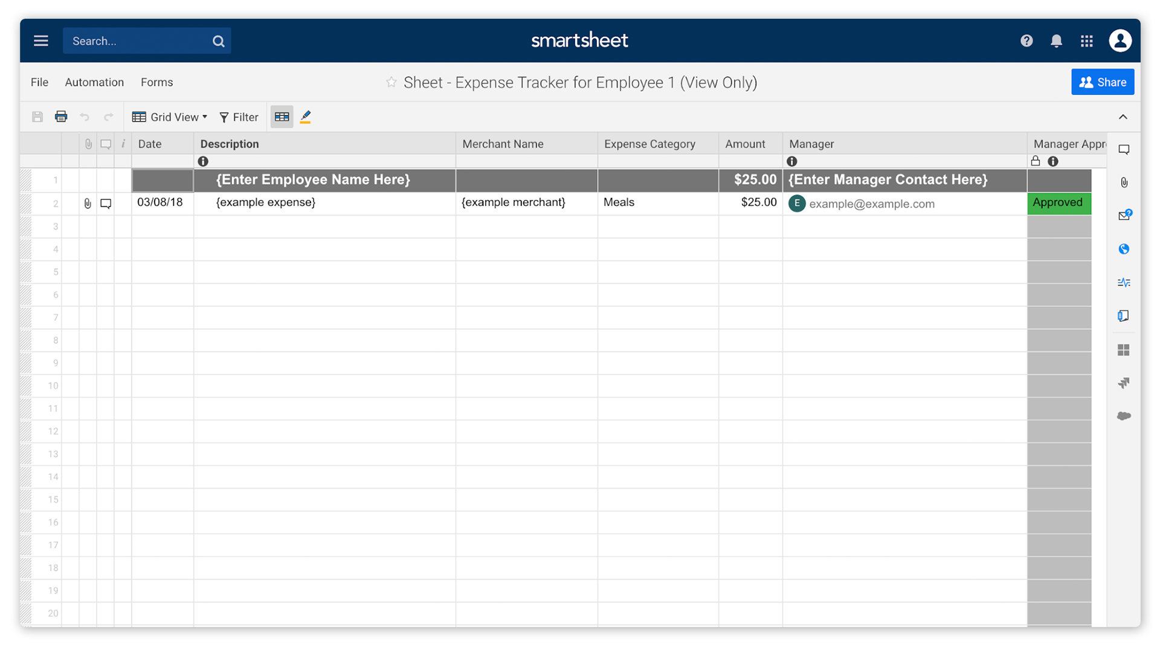Select the green Approved status cell
Screen dimensions: 1160x650
(x=1058, y=203)
